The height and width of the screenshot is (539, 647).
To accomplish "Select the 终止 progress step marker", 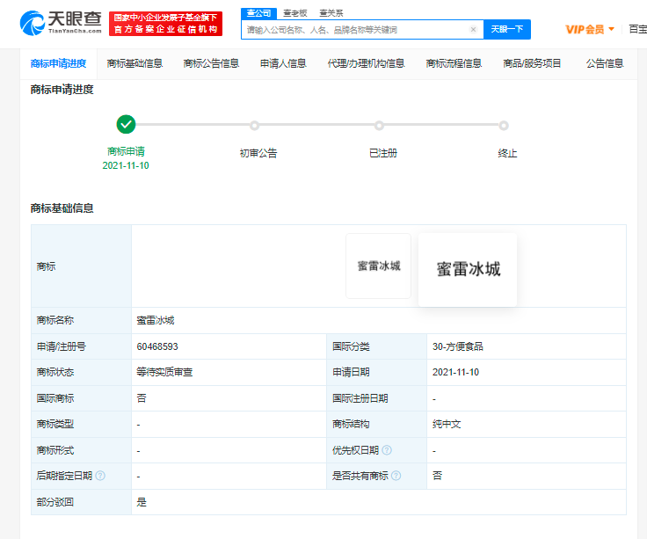I will [x=504, y=126].
